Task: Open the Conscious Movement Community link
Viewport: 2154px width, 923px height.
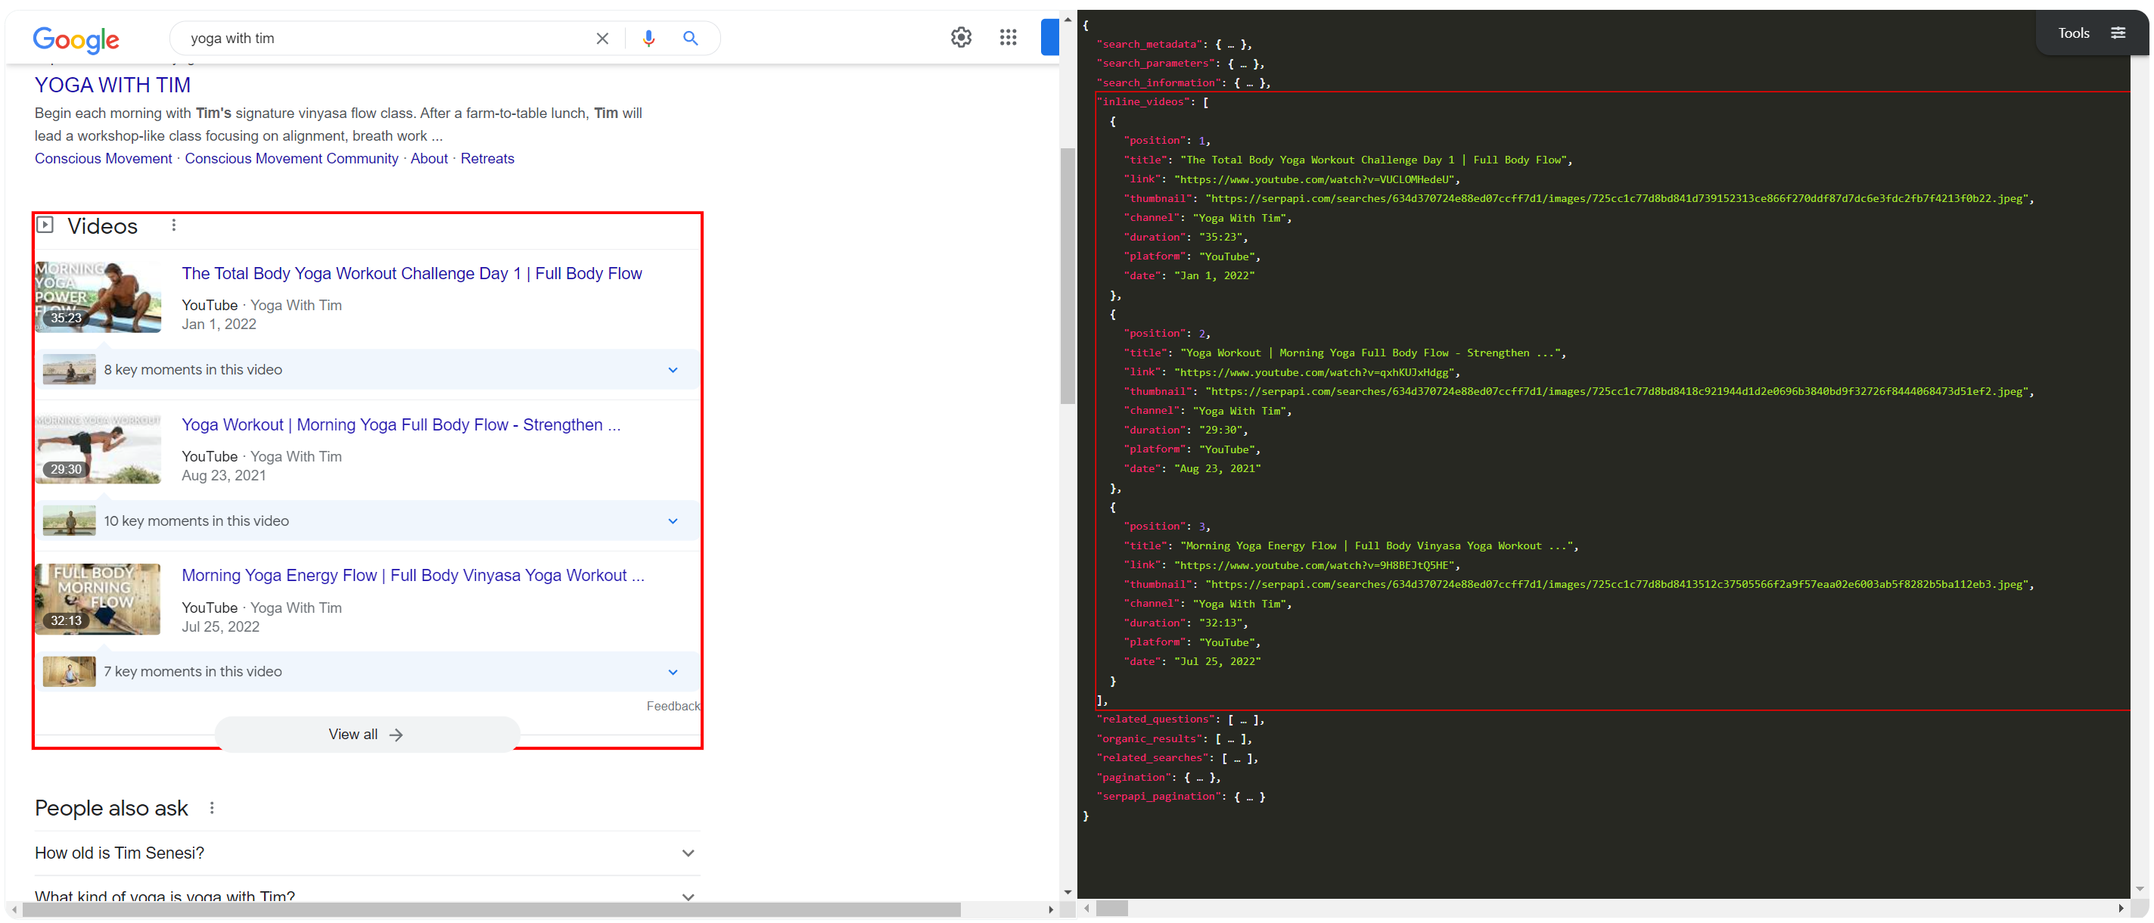Action: tap(291, 158)
